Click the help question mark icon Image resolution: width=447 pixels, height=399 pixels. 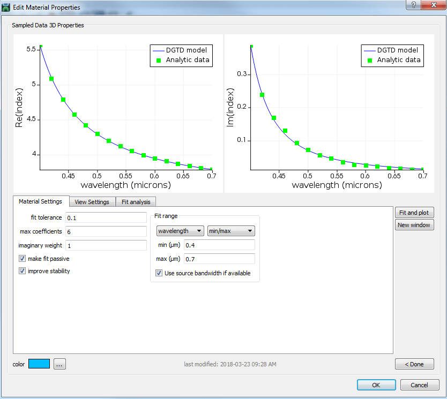(x=412, y=5)
